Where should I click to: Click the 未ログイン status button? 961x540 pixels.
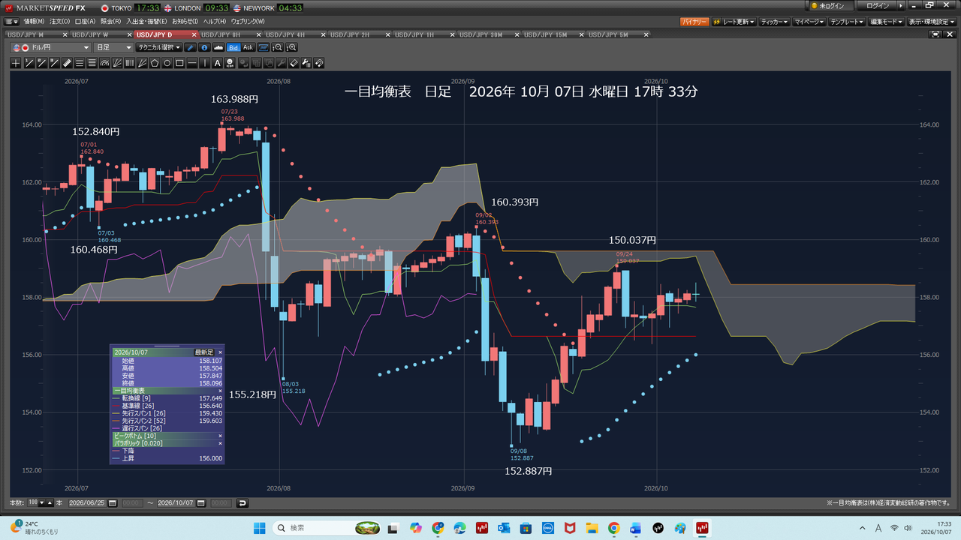click(830, 6)
